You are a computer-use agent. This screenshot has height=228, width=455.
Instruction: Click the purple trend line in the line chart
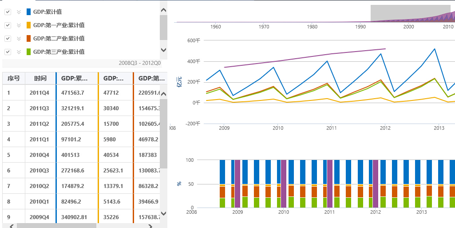(305, 58)
